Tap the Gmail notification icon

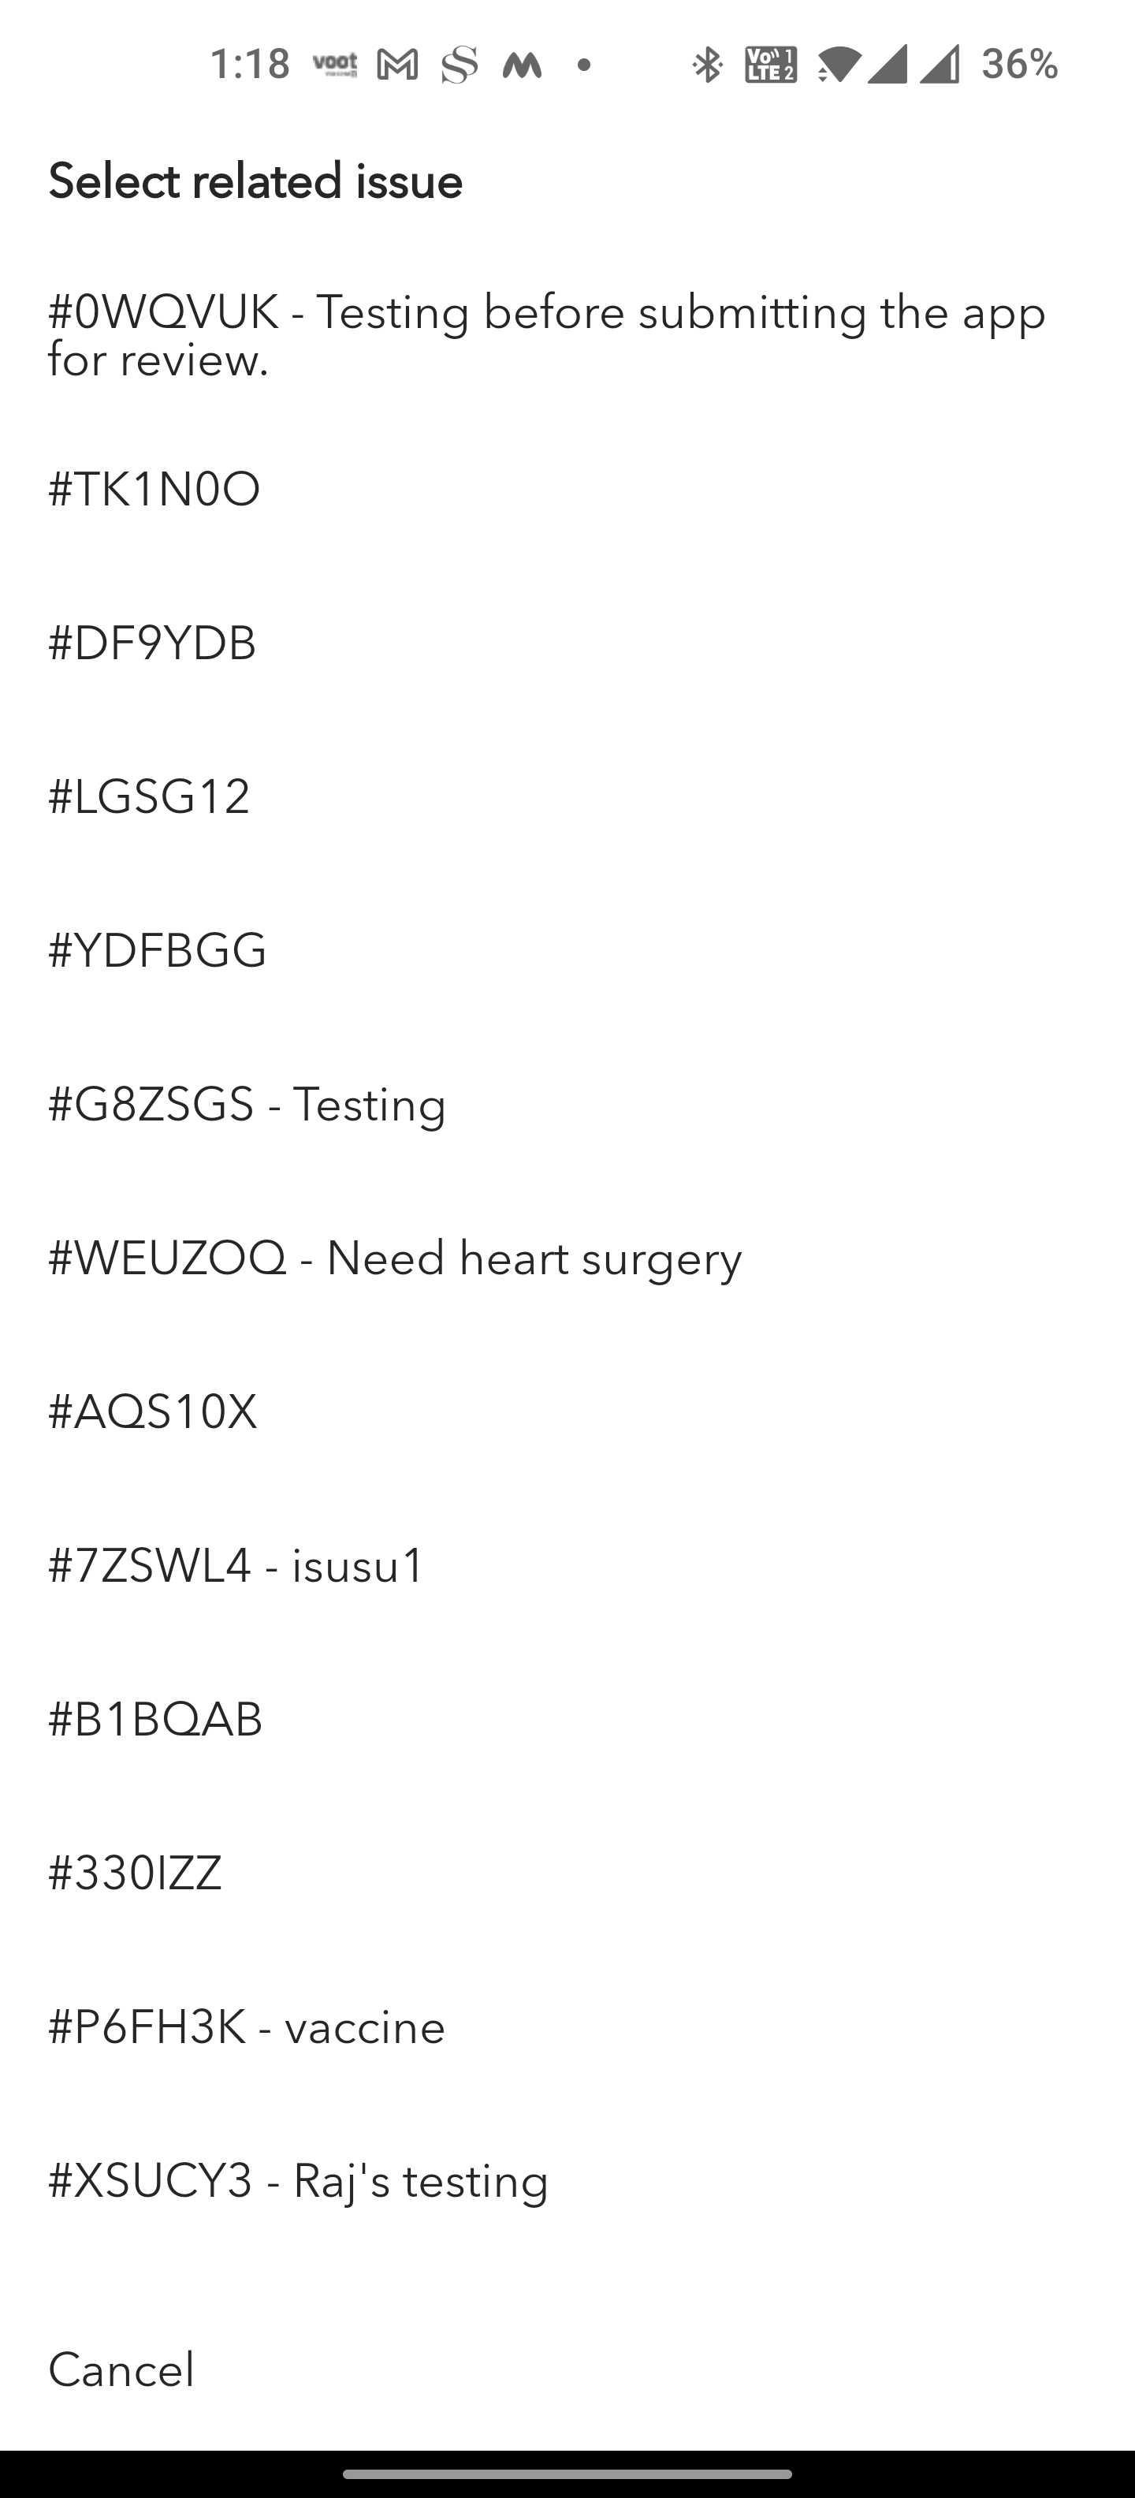point(397,65)
